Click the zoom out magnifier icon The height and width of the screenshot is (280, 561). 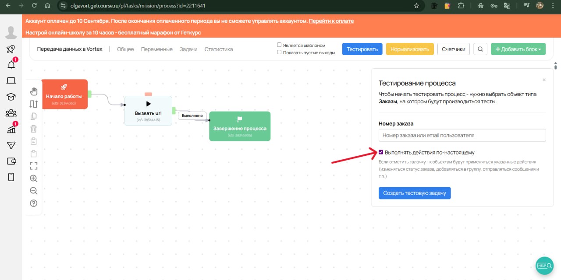click(34, 191)
